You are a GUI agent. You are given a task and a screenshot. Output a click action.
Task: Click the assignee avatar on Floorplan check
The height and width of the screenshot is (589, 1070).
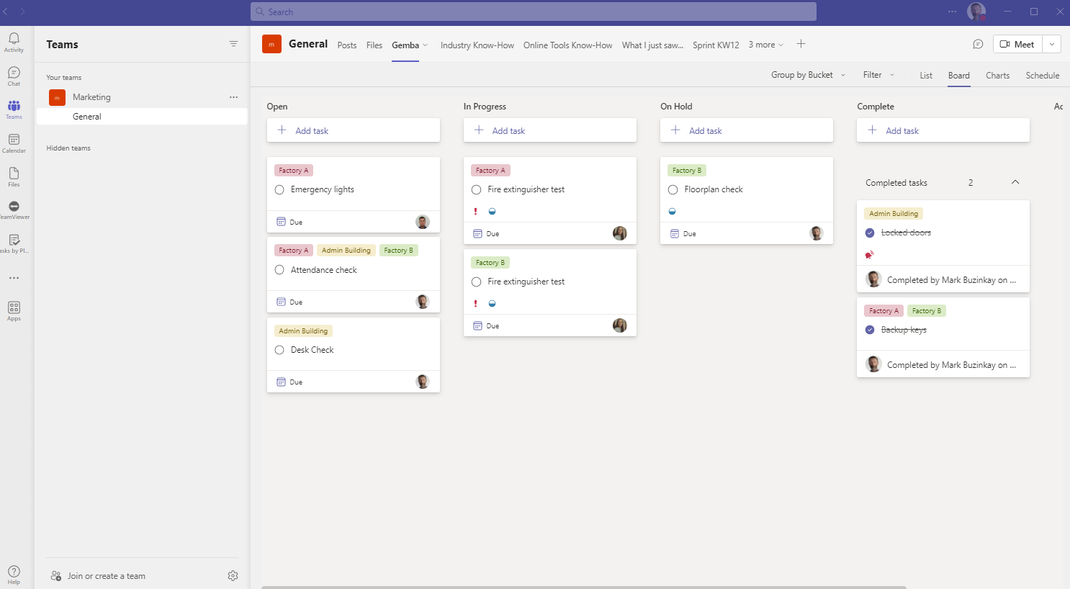(x=816, y=233)
